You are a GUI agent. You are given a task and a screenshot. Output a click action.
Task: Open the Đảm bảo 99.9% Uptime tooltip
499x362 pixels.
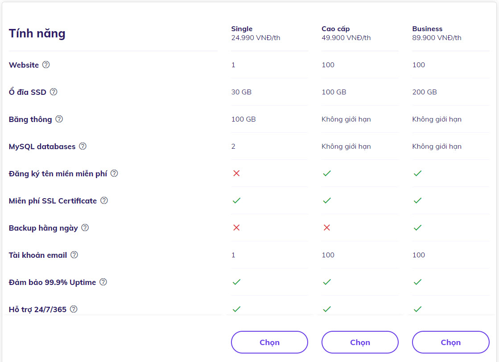pos(104,282)
